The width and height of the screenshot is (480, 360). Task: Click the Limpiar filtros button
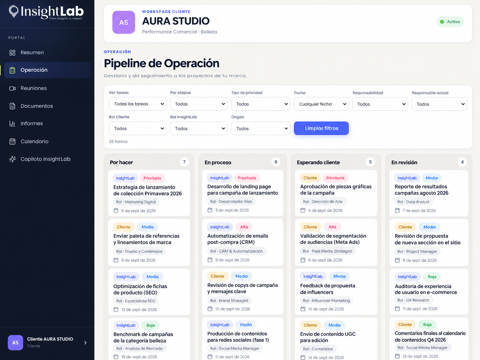[x=321, y=128]
